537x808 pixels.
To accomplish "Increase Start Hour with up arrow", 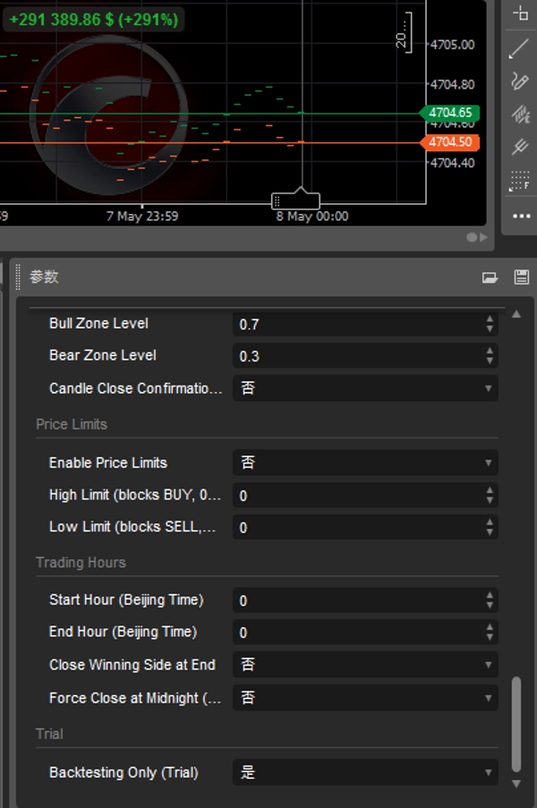I will pyautogui.click(x=490, y=596).
